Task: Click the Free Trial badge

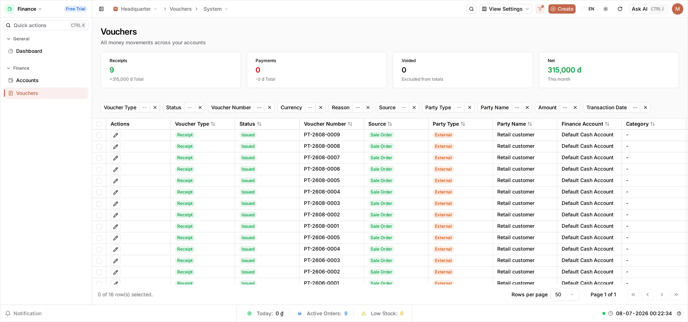Action: tap(76, 9)
